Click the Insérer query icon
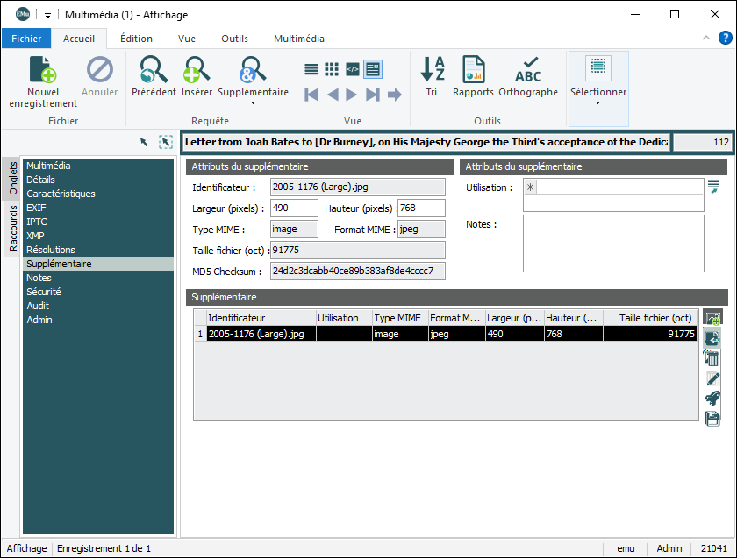Image resolution: width=737 pixels, height=558 pixels. (x=197, y=70)
